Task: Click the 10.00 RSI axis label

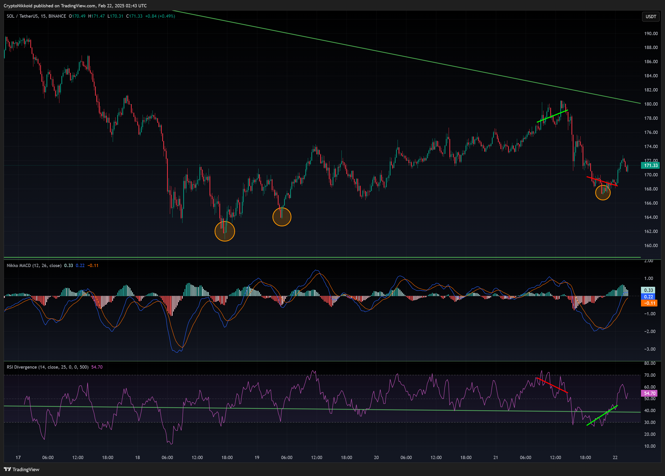Action: [x=650, y=446]
